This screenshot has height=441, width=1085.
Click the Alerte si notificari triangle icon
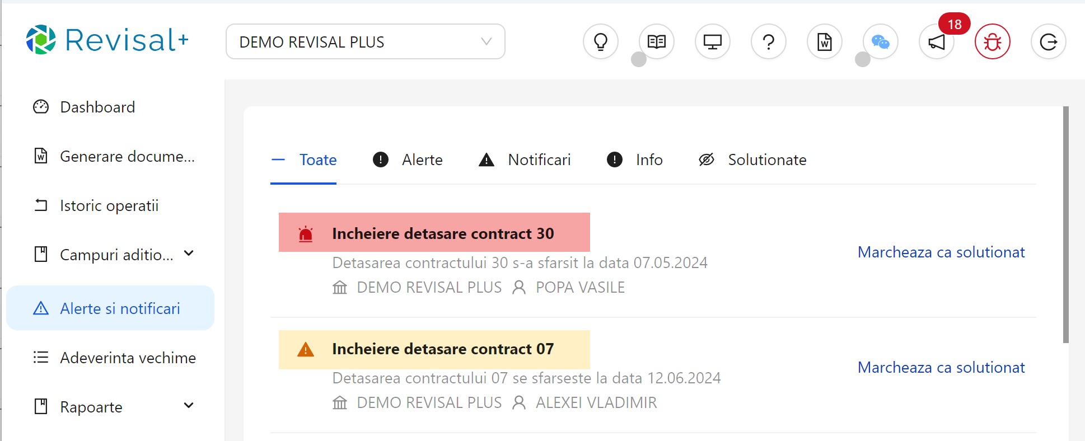click(x=41, y=308)
